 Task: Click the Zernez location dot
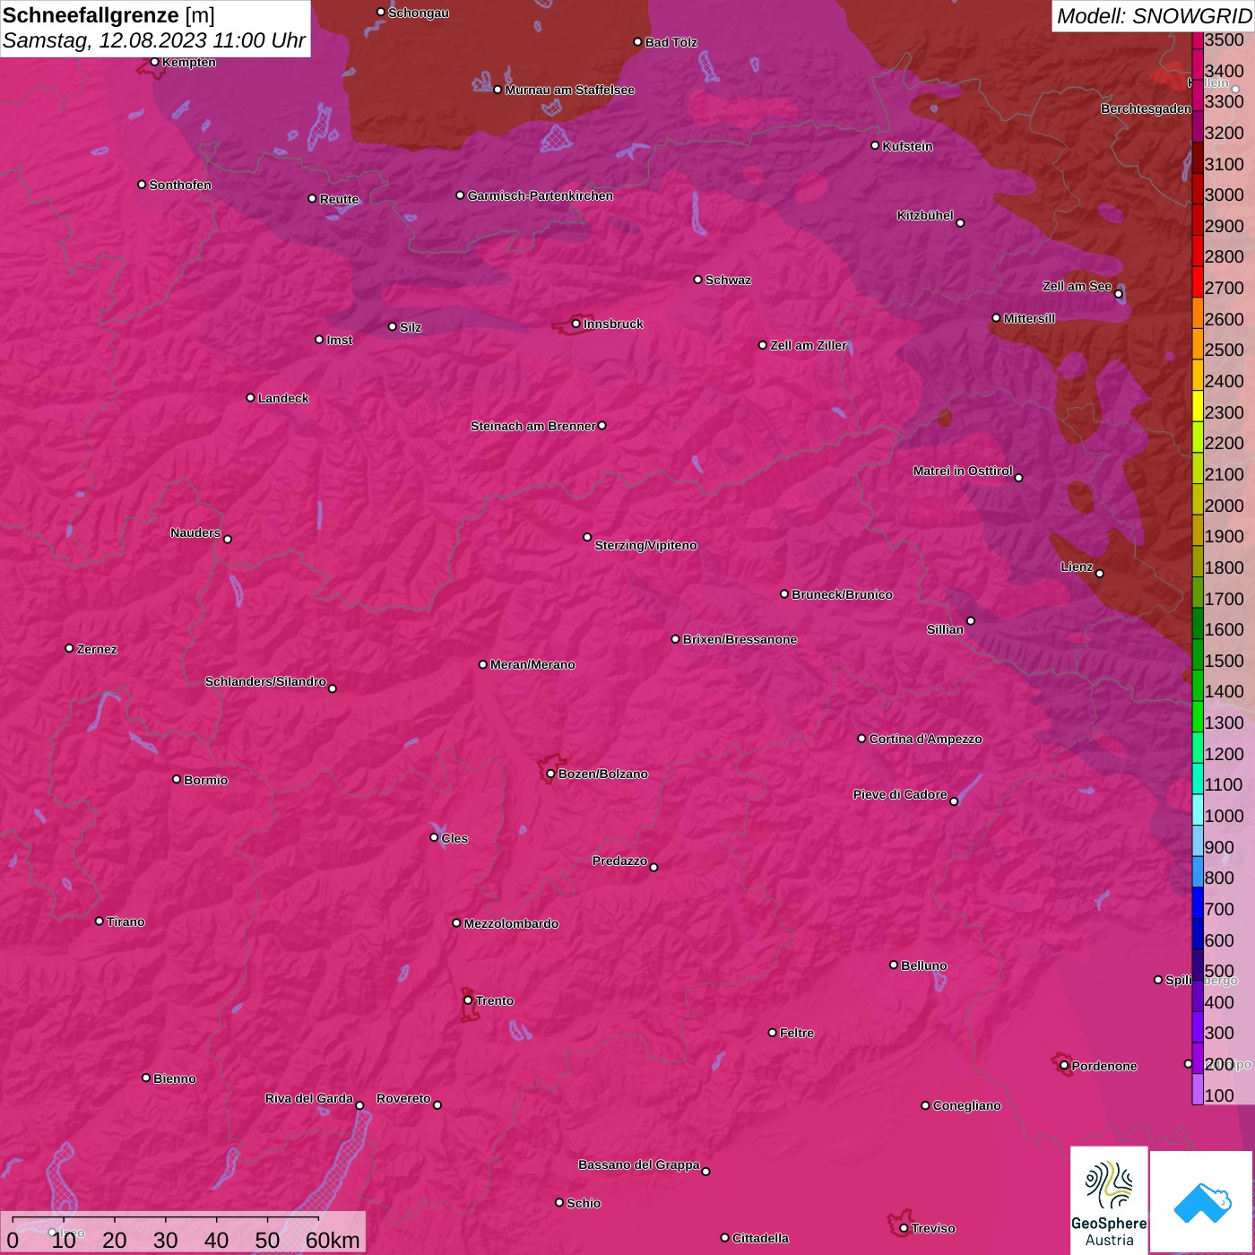69,648
